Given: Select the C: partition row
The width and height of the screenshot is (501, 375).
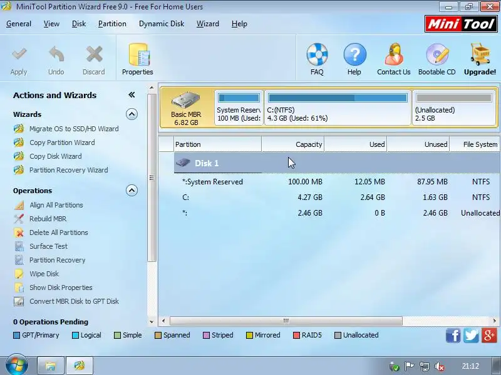Looking at the screenshot, I should point(337,197).
